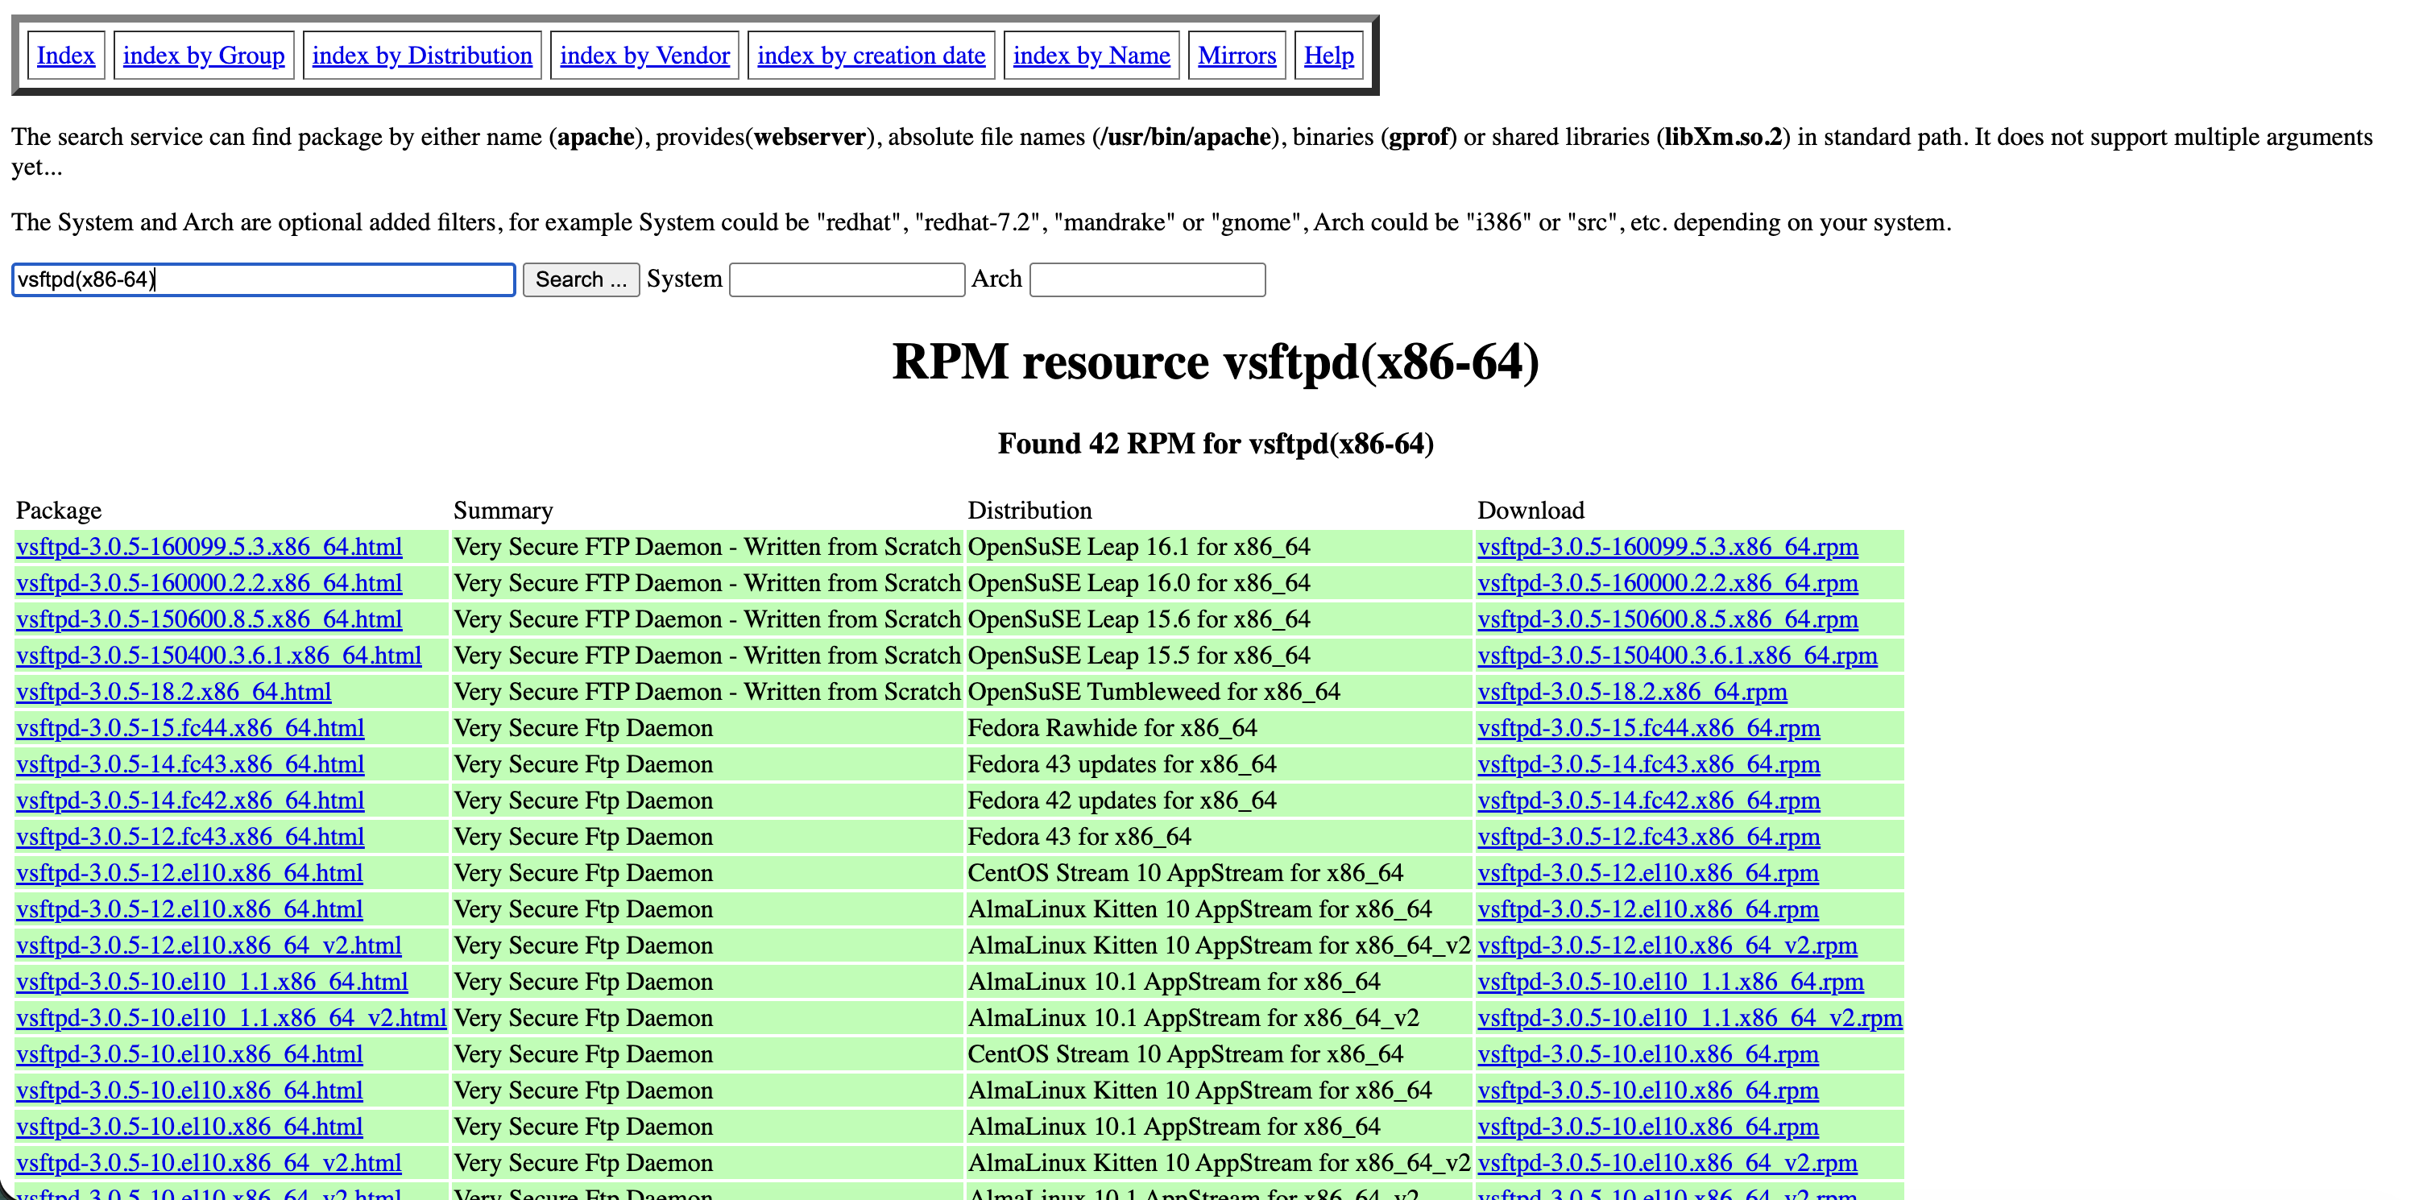Download vsftpd-3.0.5-10.el10.x86_64.rpm for CentOS Stream 10
The width and height of the screenshot is (2415, 1200).
pos(1648,1053)
